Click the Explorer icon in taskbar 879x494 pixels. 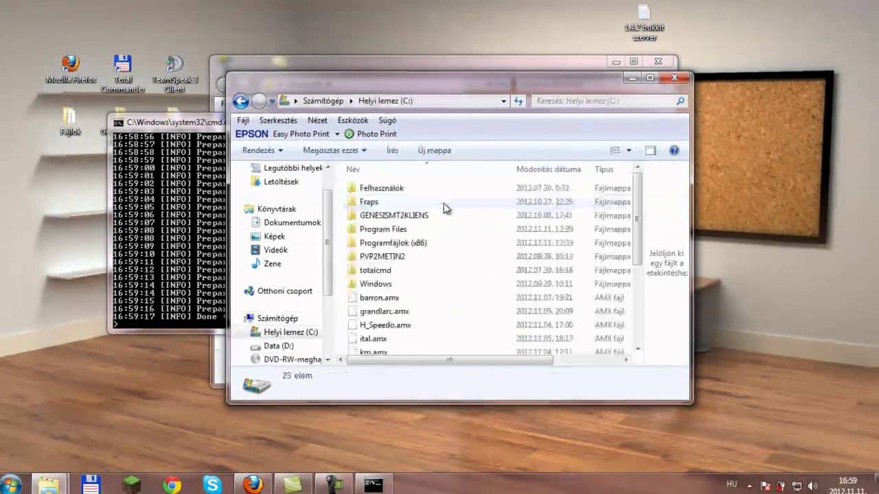pos(49,484)
